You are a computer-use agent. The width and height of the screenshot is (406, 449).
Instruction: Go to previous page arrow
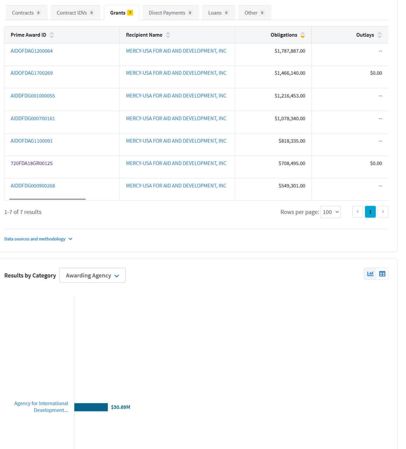[358, 212]
